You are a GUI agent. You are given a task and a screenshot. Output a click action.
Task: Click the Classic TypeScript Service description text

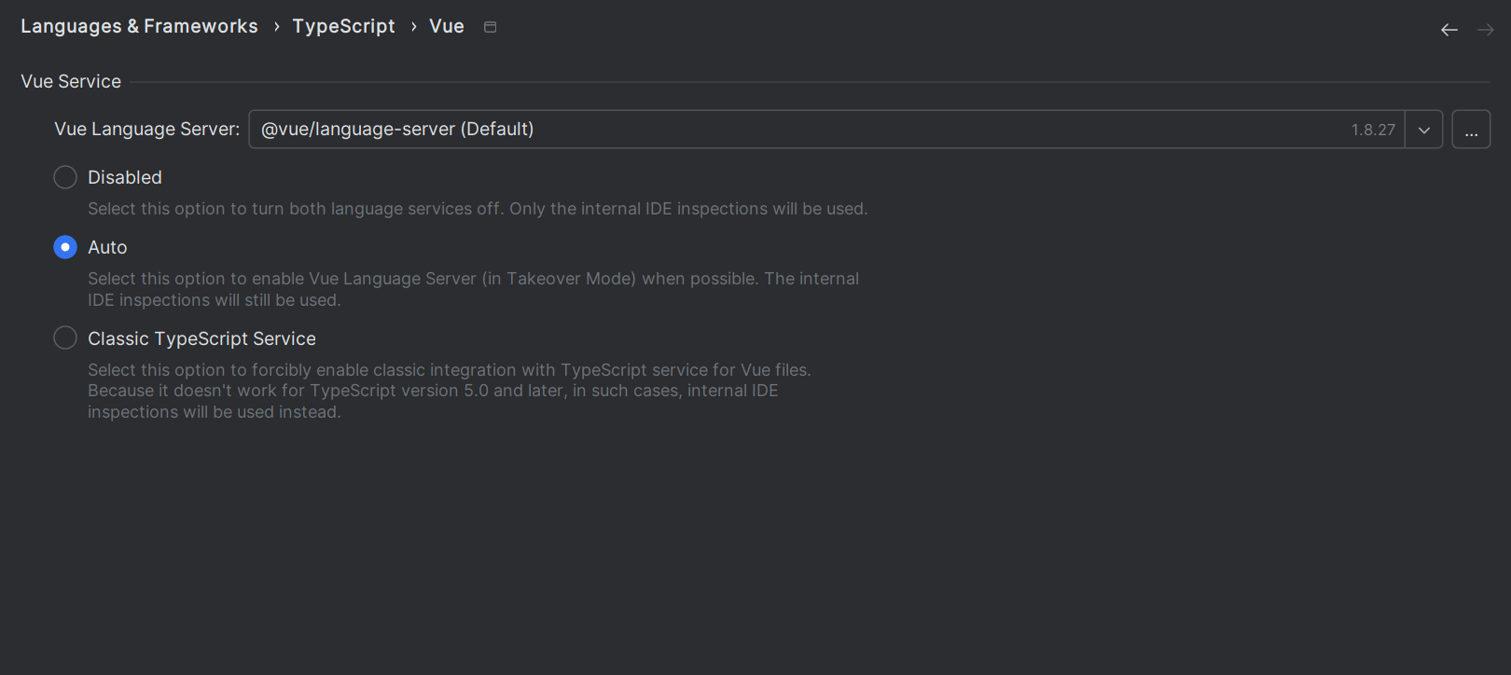point(449,391)
